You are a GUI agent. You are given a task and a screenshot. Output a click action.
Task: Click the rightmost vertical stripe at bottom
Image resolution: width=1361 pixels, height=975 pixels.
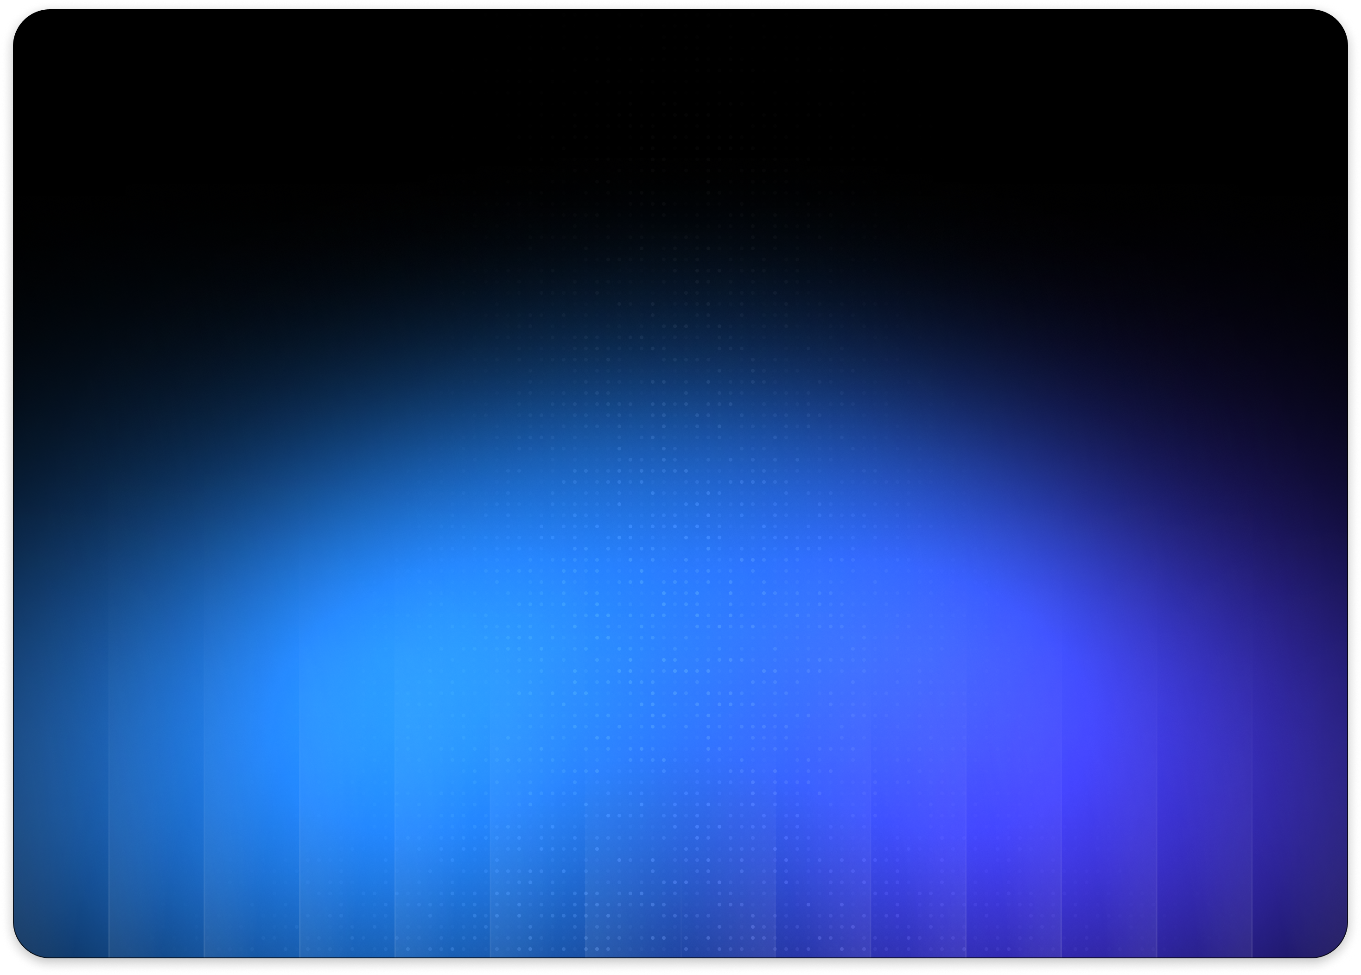tap(1299, 888)
